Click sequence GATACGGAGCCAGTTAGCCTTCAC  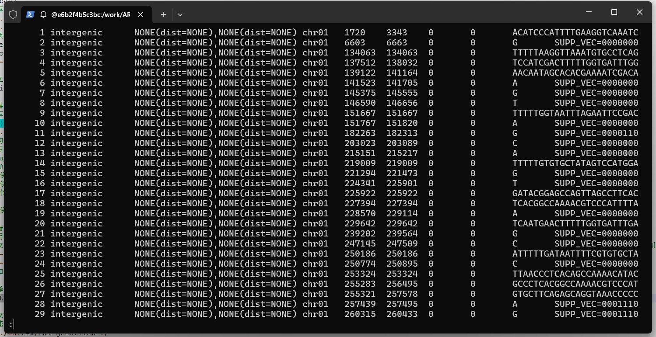[x=575, y=194]
